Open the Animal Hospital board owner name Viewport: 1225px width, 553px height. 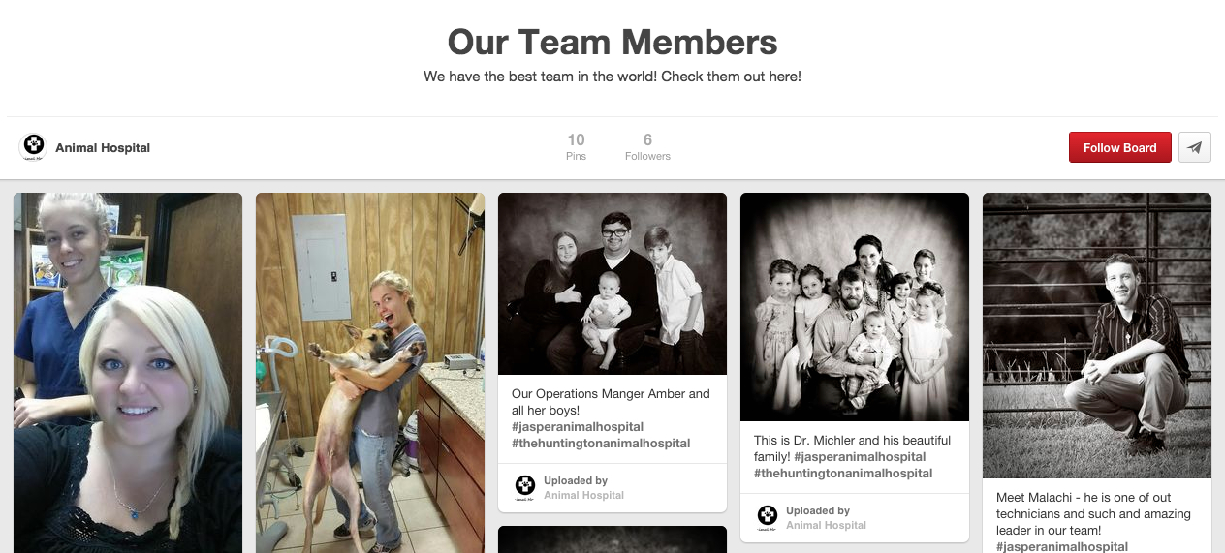click(x=103, y=148)
